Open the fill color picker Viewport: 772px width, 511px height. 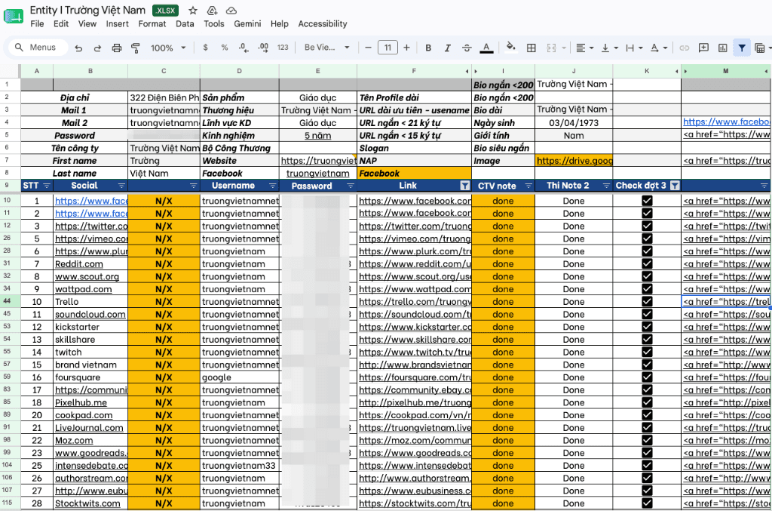tap(511, 48)
